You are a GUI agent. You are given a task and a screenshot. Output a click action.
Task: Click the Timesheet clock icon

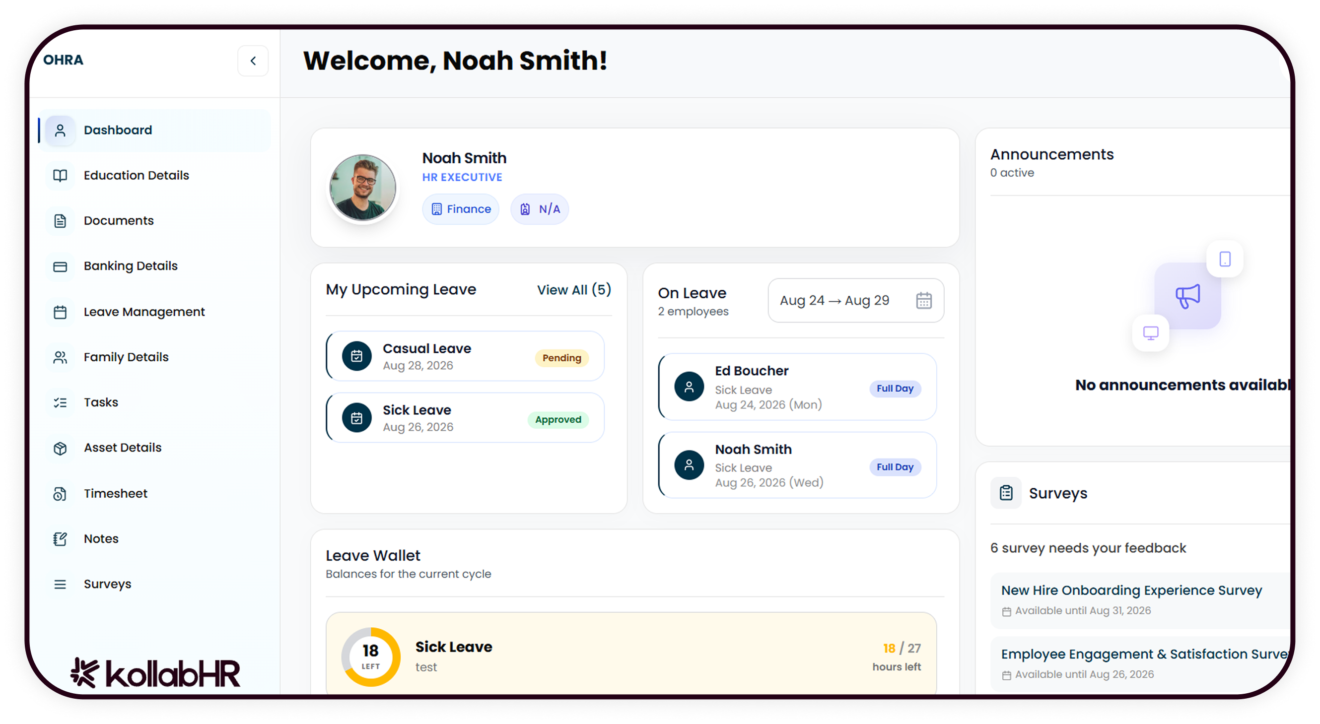(x=60, y=493)
